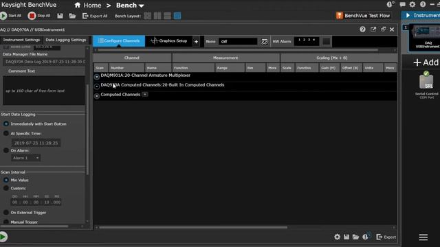This screenshot has width=440, height=247.
Task: Switch to Data Logging Settings tab
Action: tap(66, 40)
